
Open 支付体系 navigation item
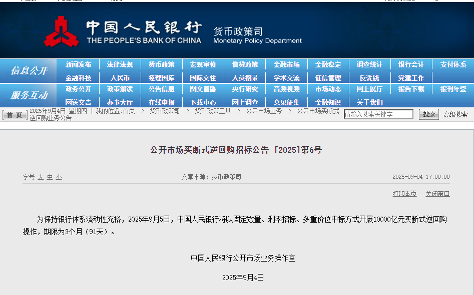point(453,64)
